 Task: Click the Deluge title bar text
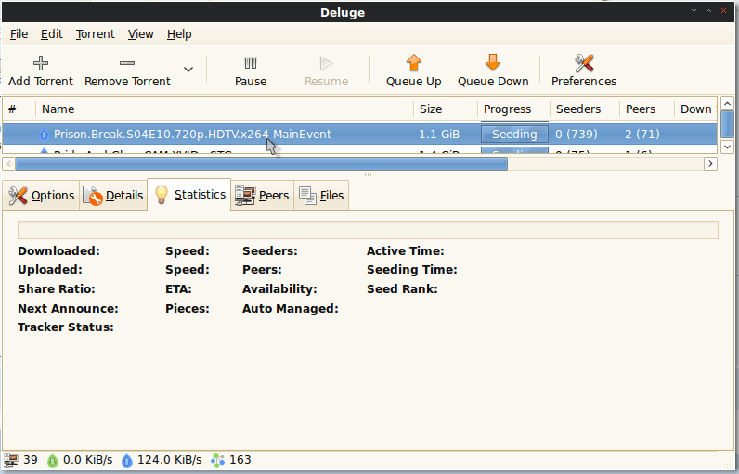(x=343, y=13)
